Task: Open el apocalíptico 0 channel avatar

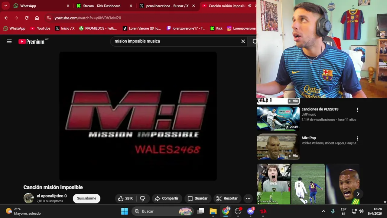Action: coord(29,198)
